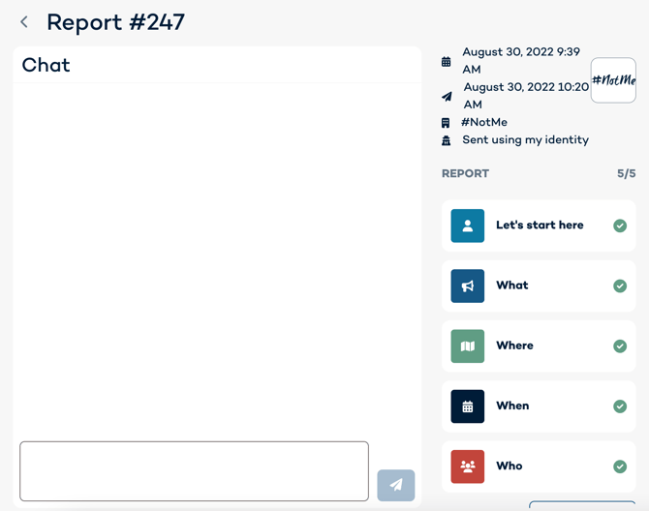
Task: Click the August 30, 2022 9:39 AM date
Action: pos(521,60)
